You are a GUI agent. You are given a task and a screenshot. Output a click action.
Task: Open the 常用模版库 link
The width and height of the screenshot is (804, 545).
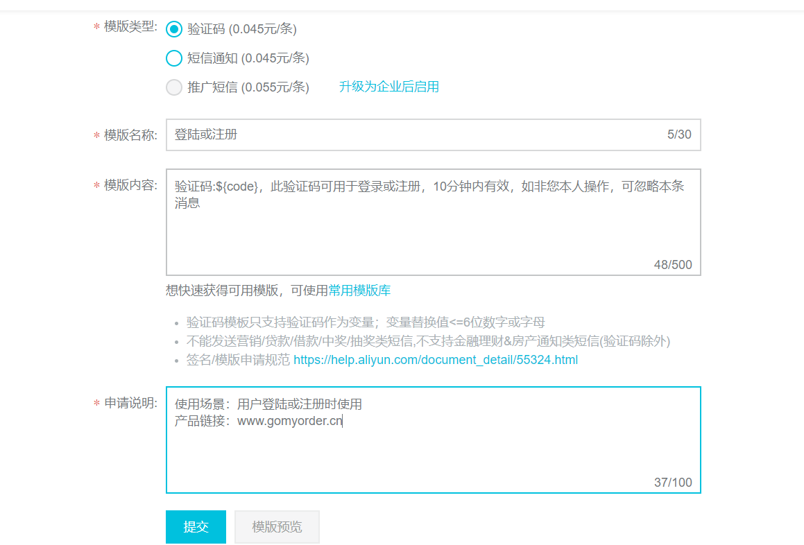(x=359, y=291)
